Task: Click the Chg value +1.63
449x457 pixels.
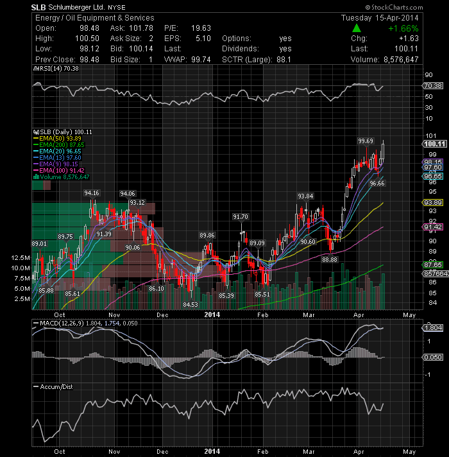Action: coord(409,39)
